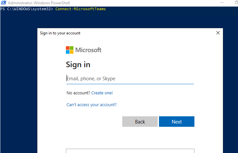The width and height of the screenshot is (238, 153).
Task: Click the PowerShell icon in the title bar
Action: (4, 3)
